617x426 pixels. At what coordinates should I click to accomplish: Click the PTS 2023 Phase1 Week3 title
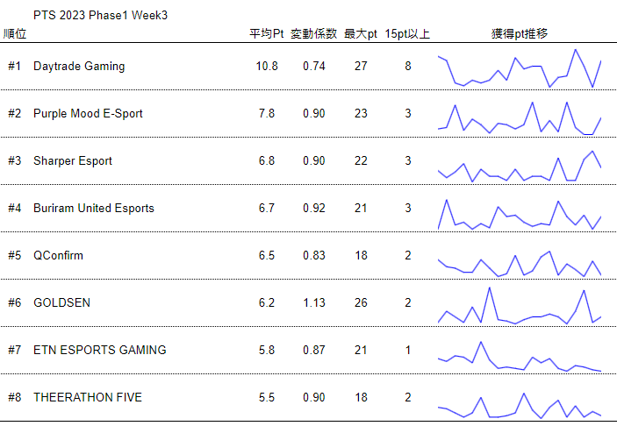pyautogui.click(x=100, y=16)
